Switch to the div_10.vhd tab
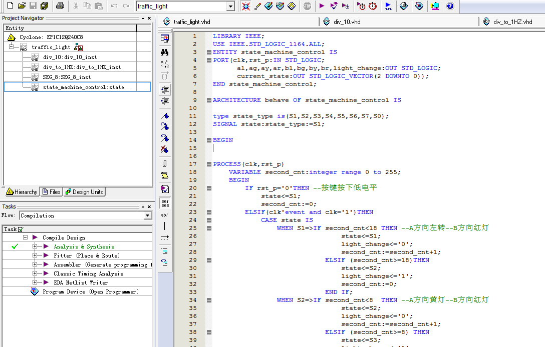 (348, 21)
